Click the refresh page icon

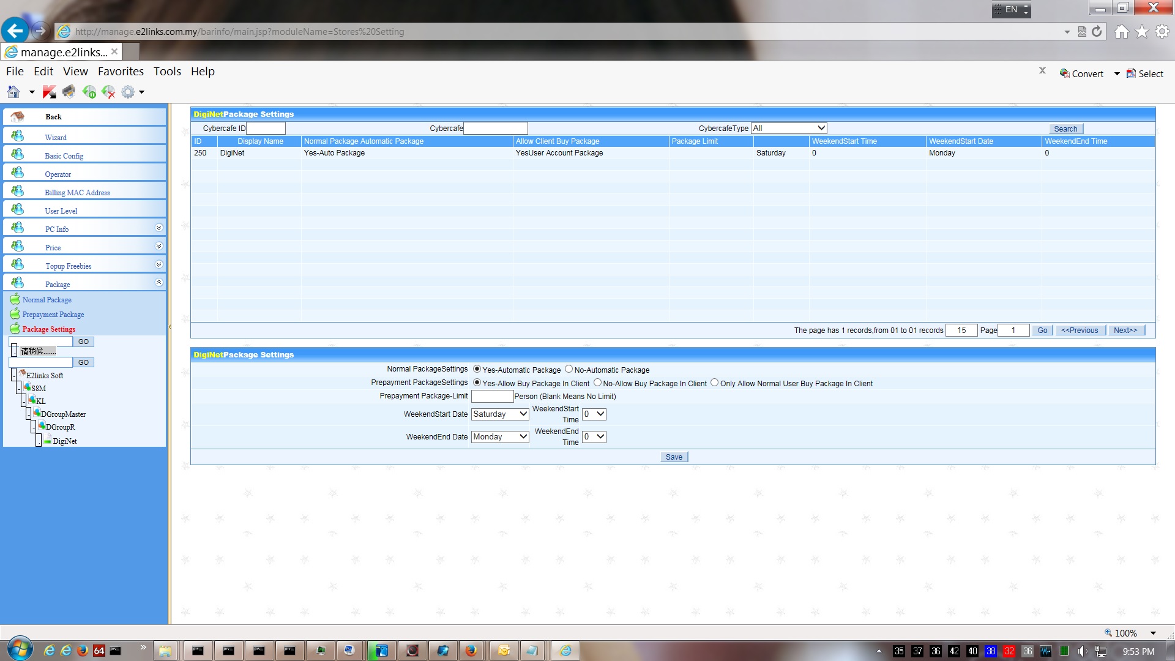[1097, 31]
